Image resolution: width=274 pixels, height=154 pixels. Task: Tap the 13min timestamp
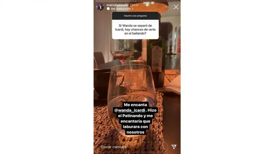tap(134, 5)
